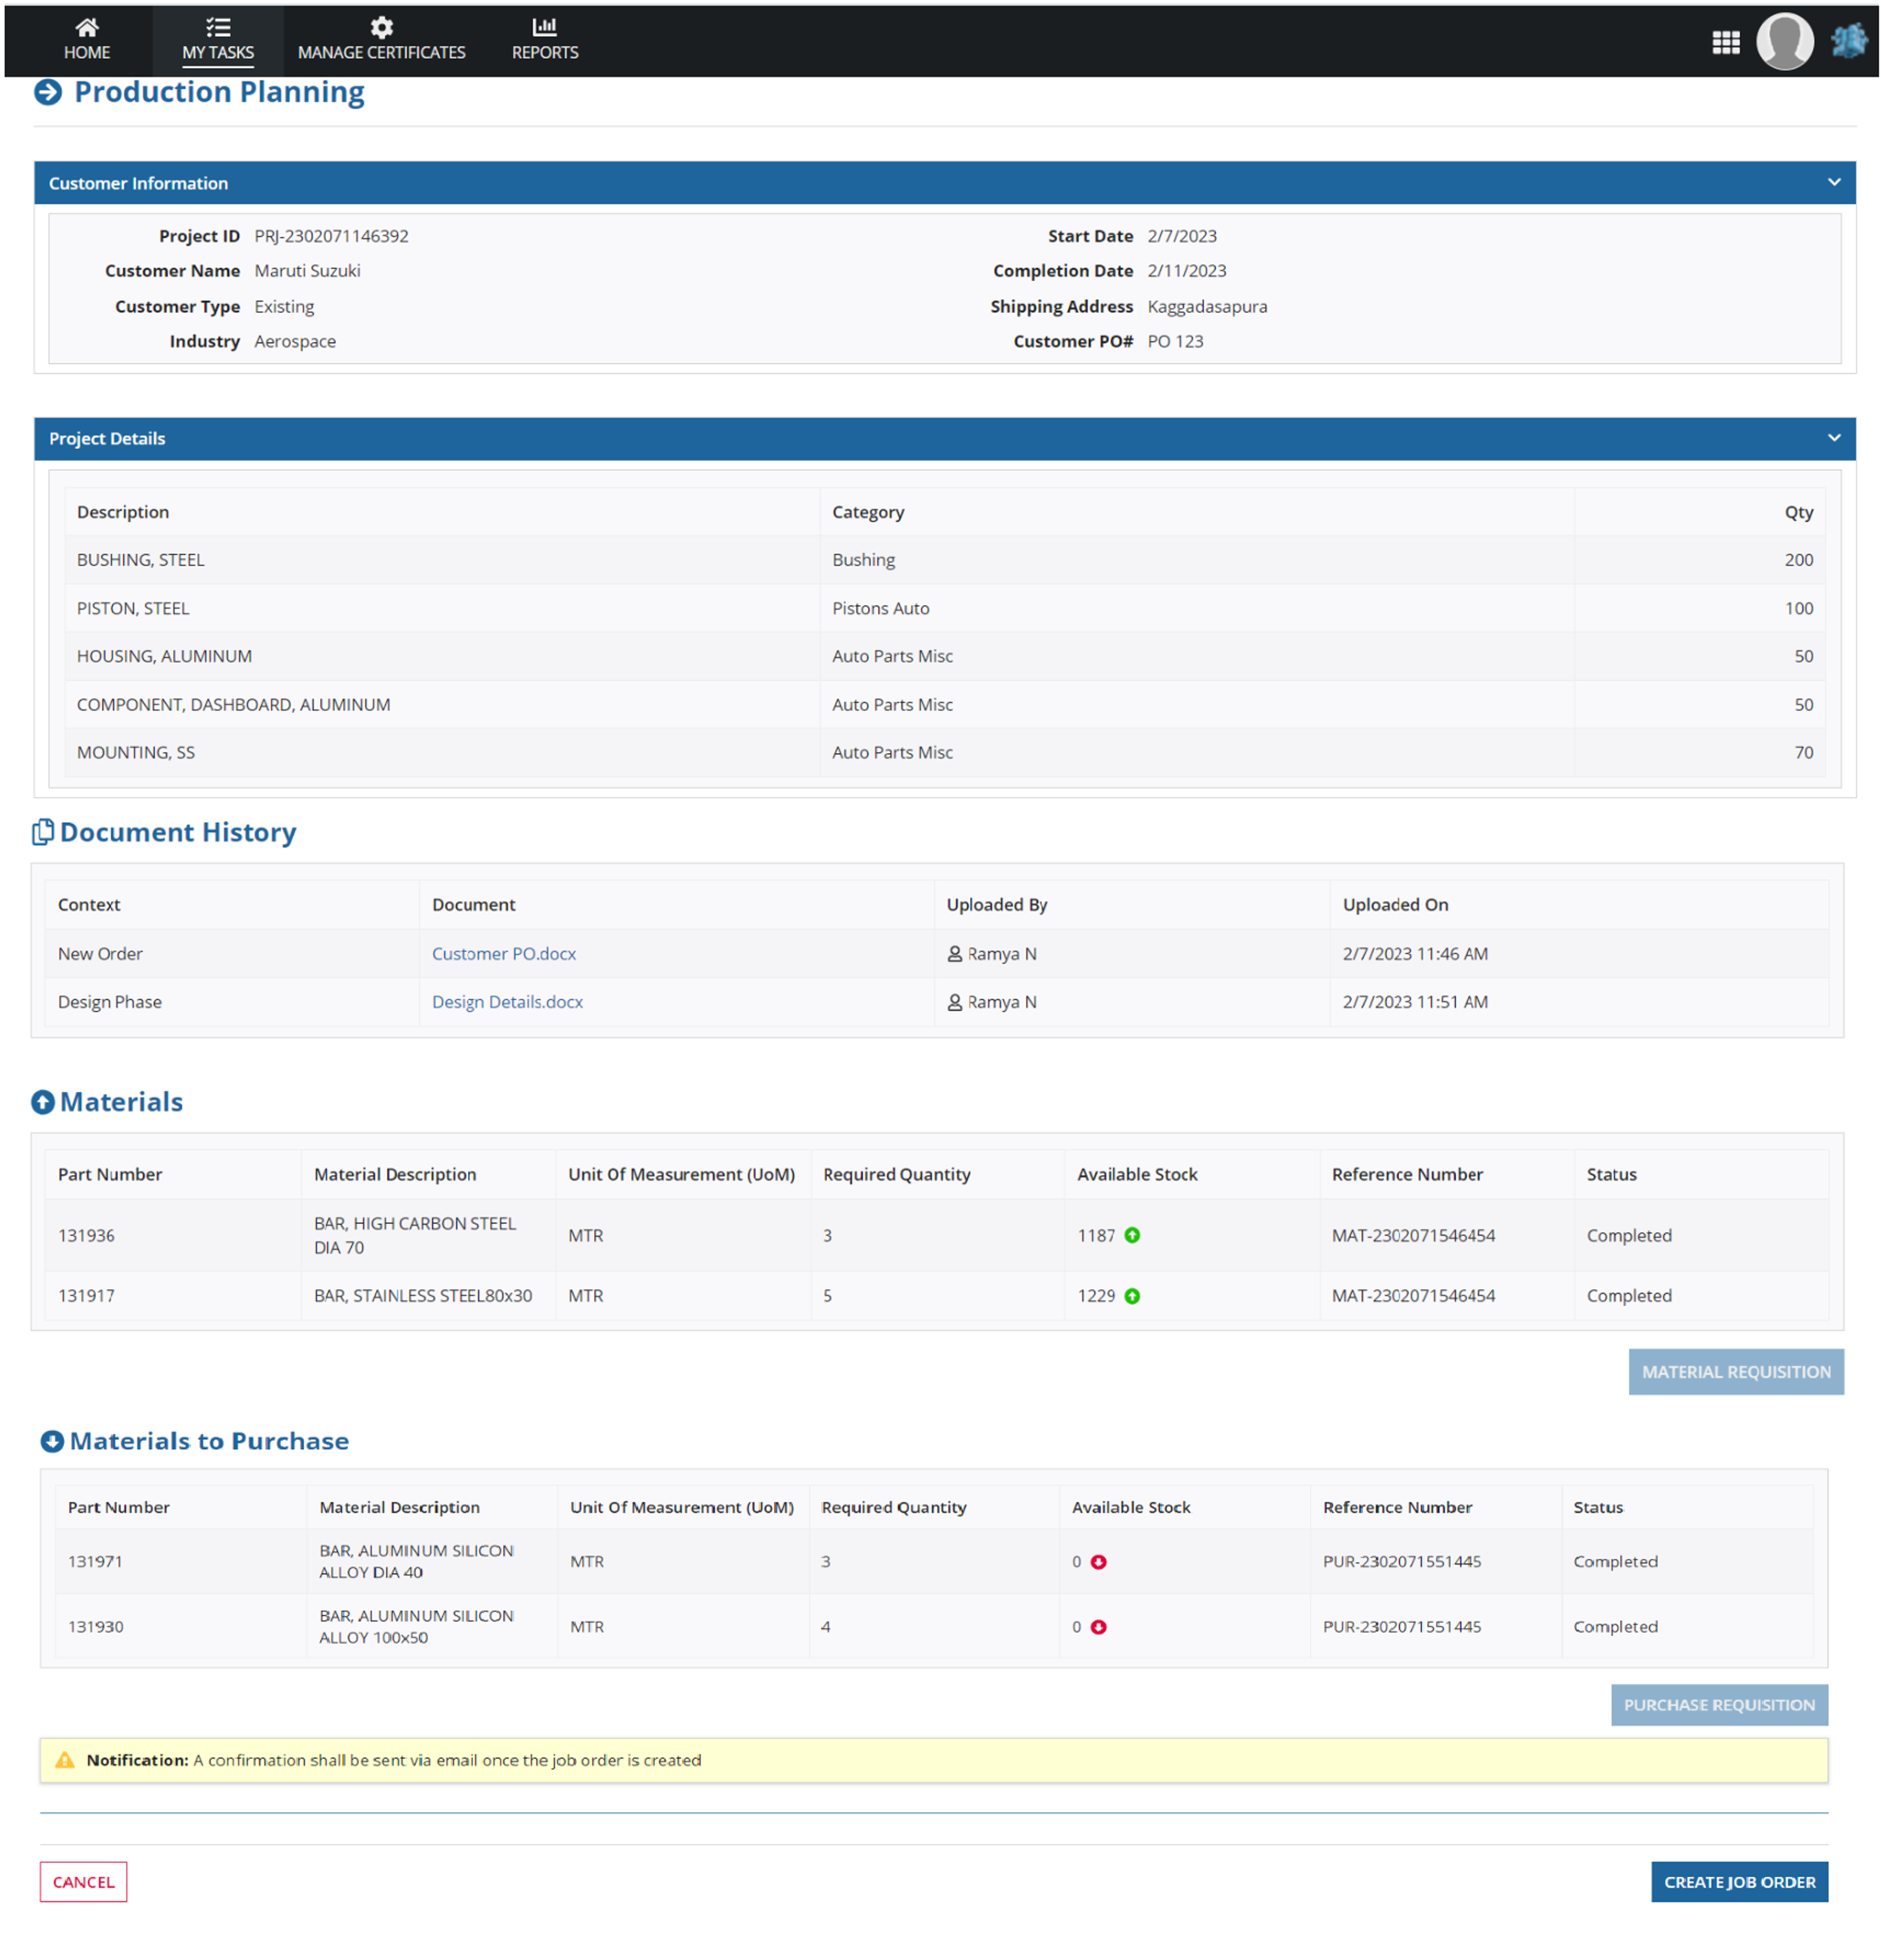Click user icon beside Customer PO.docx uploader
Image resolution: width=1881 pixels, height=1960 pixels.
click(954, 954)
